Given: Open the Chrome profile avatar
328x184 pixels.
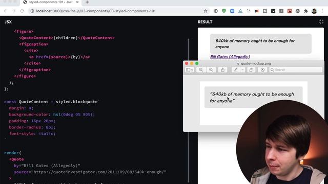Looking at the screenshot, I should [314, 11].
